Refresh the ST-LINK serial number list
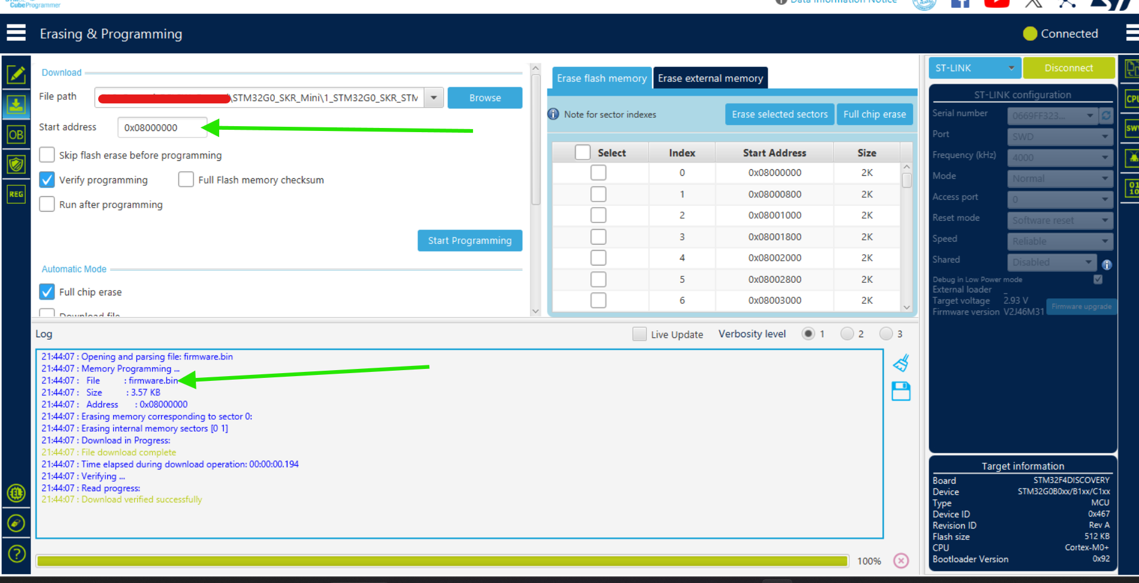The width and height of the screenshot is (1139, 583). (1107, 115)
